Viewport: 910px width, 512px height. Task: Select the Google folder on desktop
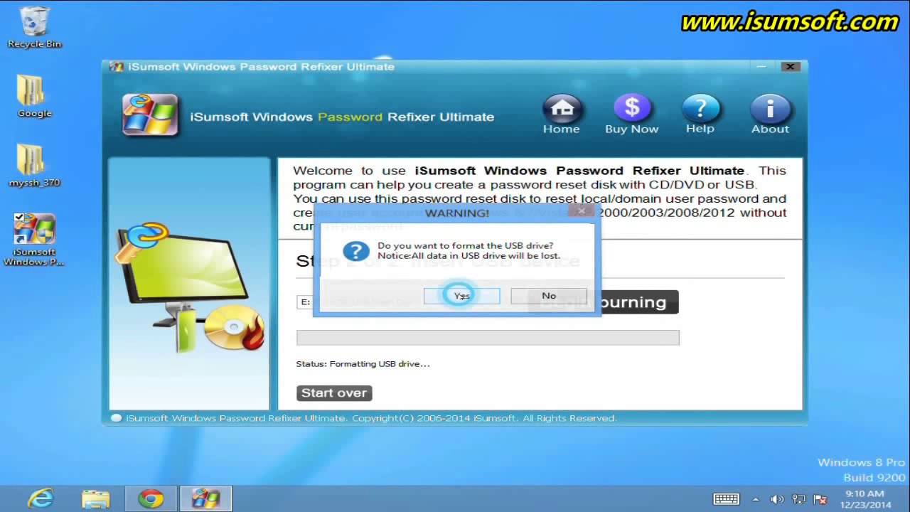[x=34, y=96]
